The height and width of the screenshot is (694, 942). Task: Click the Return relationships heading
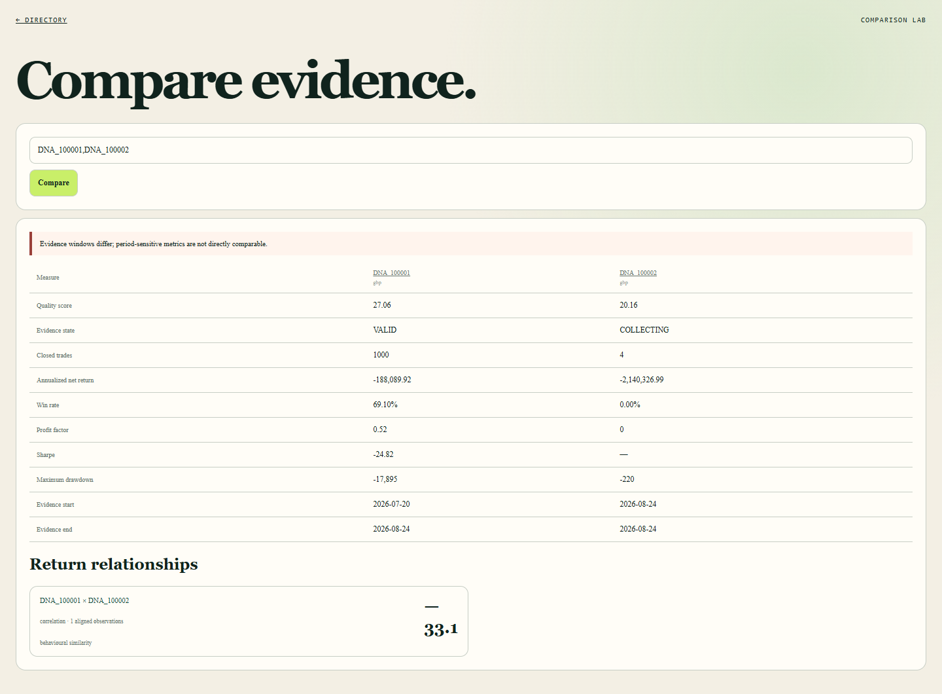pyautogui.click(x=114, y=564)
